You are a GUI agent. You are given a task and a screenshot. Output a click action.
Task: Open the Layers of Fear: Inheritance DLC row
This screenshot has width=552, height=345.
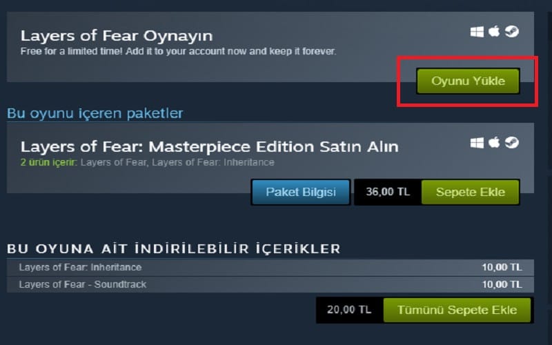pyautogui.click(x=270, y=268)
